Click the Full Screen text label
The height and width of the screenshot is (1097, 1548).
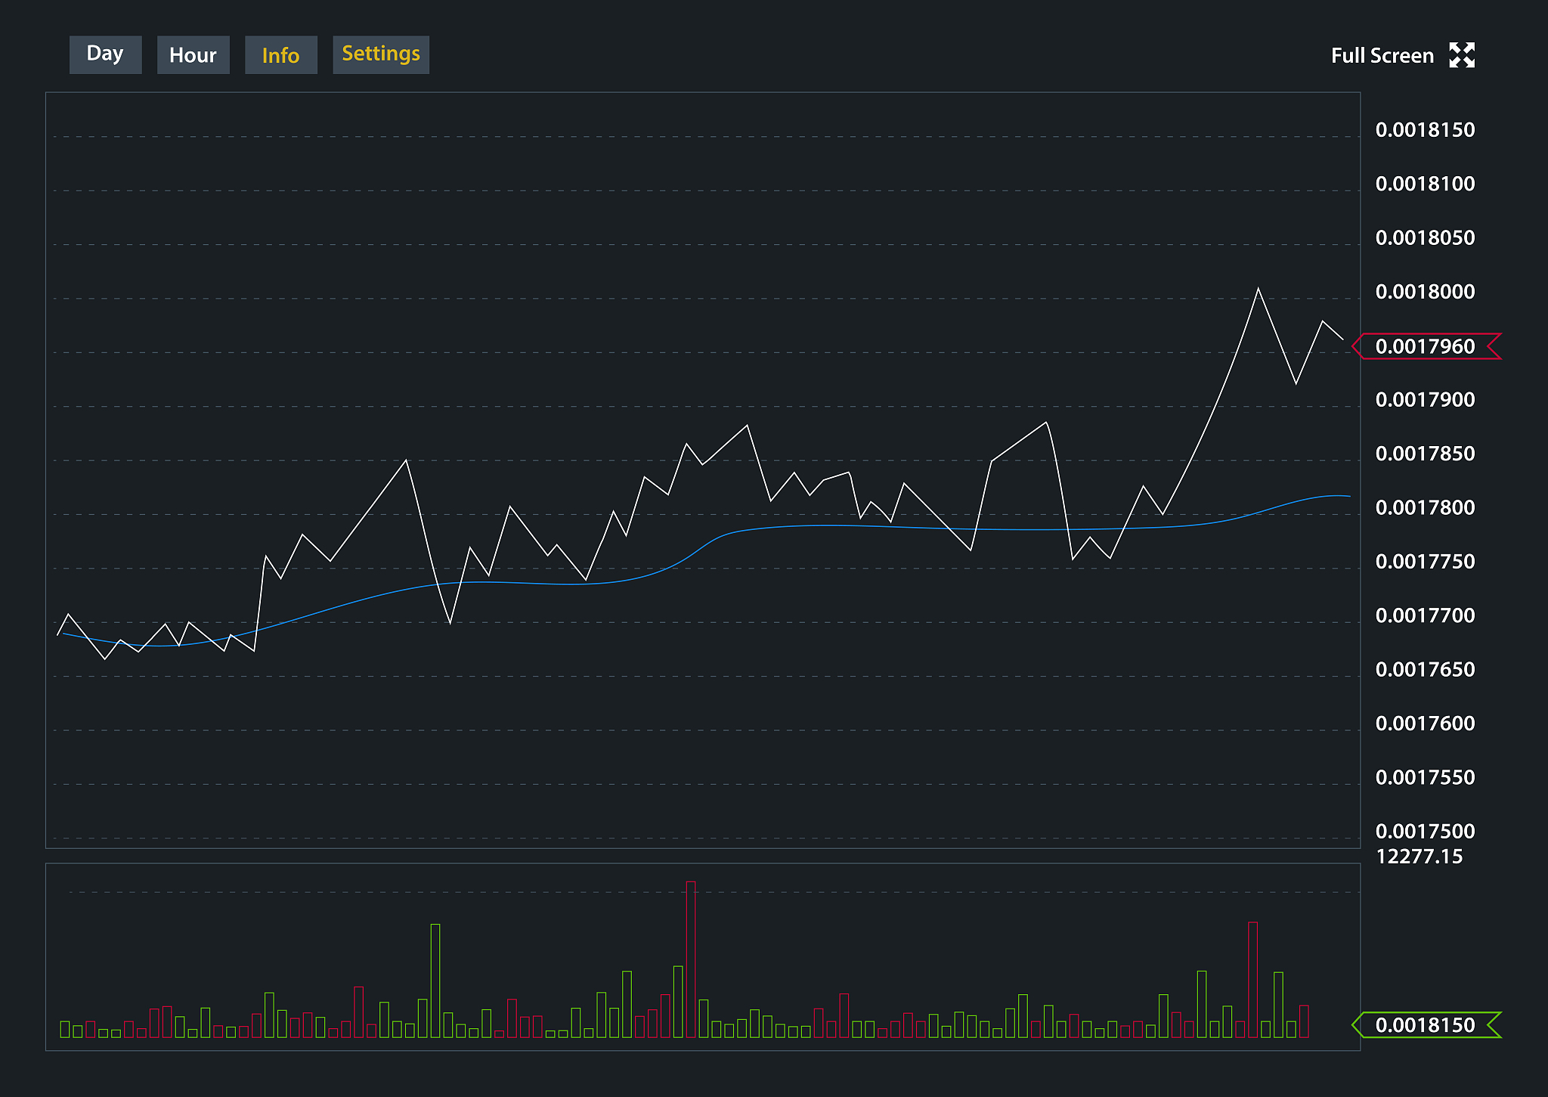tap(1382, 55)
